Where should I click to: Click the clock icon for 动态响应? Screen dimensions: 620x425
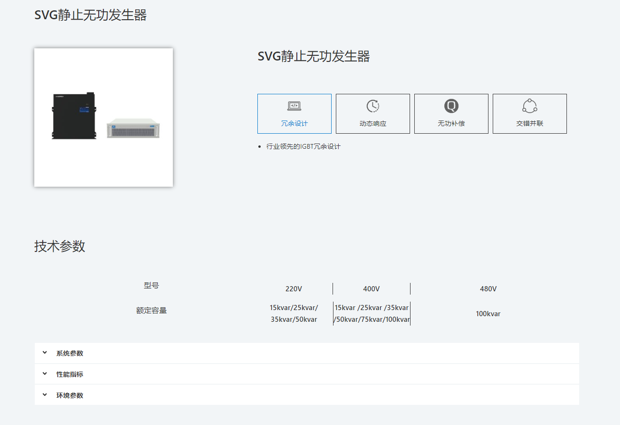click(x=373, y=106)
